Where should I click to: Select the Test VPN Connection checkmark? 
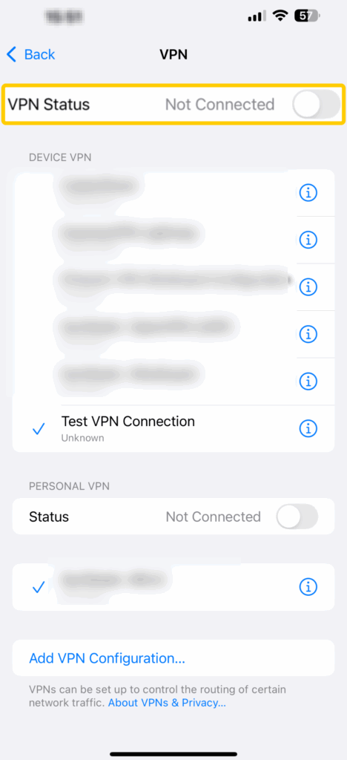[39, 428]
